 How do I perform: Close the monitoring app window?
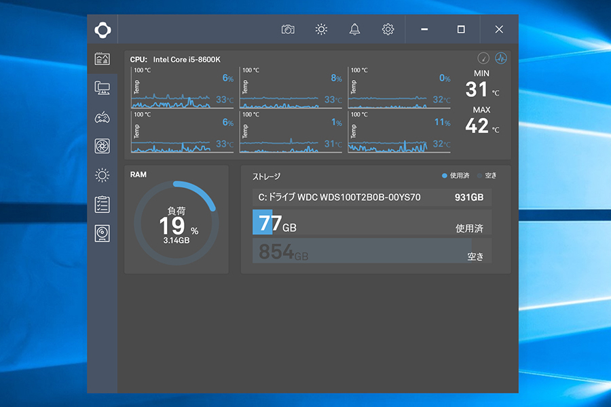pyautogui.click(x=499, y=29)
